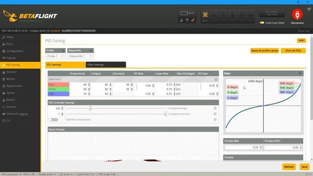
Task: Click the failsafe parachute status icon
Action: 187,20
